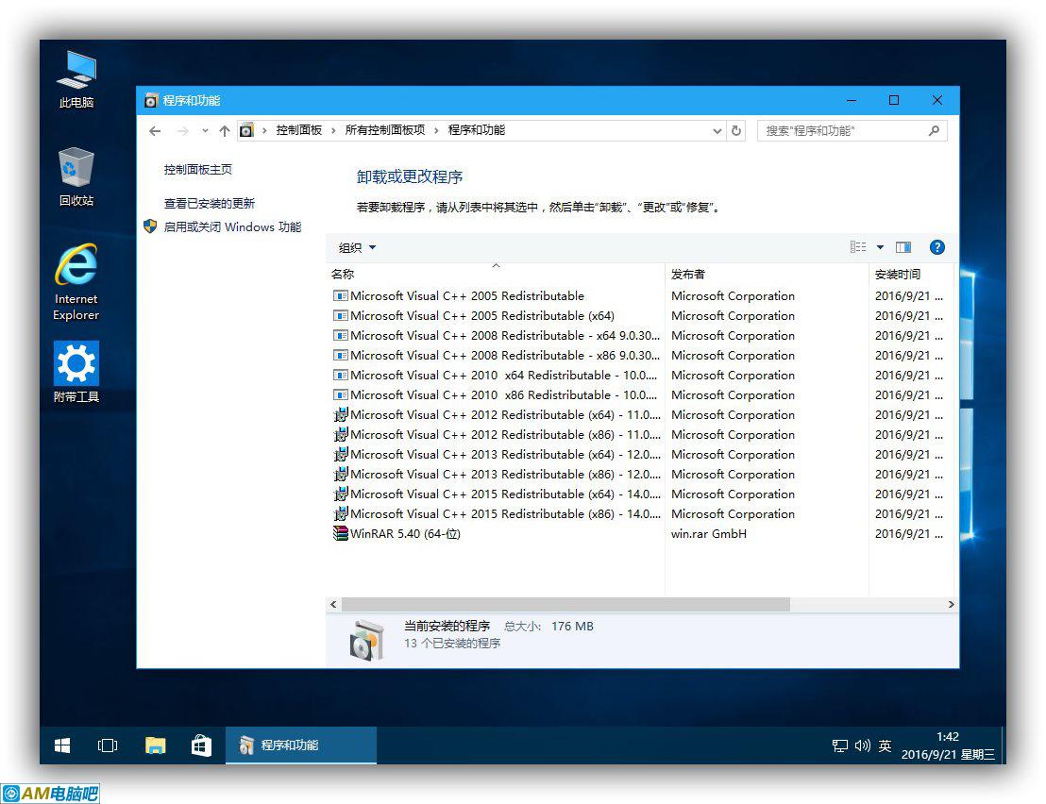
Task: Click the control panel icon in address bar
Action: 246,130
